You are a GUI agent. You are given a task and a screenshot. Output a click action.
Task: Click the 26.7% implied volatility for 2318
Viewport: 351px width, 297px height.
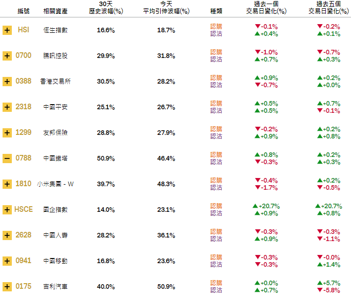166,107
